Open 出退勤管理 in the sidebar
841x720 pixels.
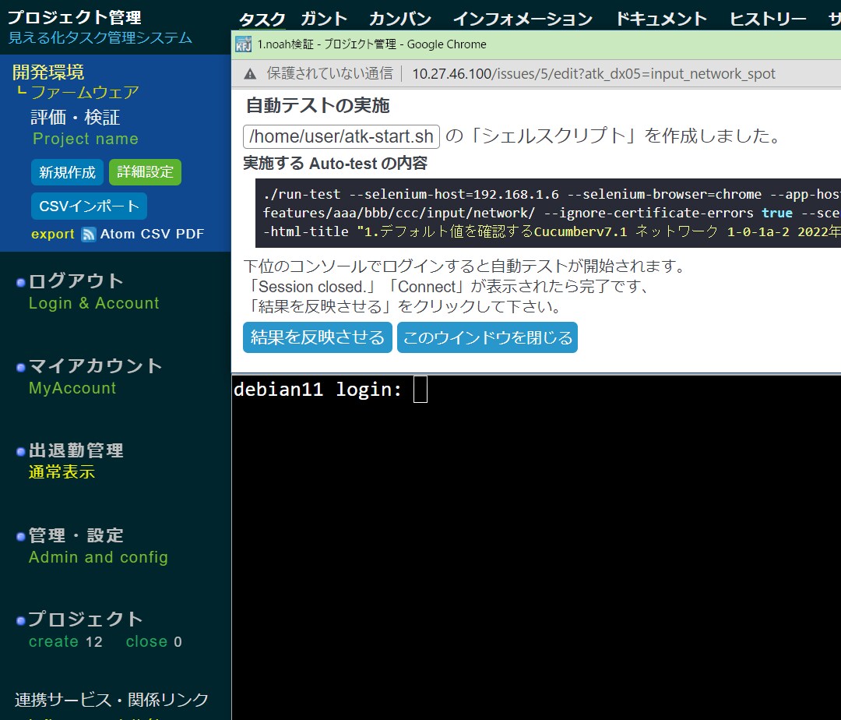(x=76, y=450)
